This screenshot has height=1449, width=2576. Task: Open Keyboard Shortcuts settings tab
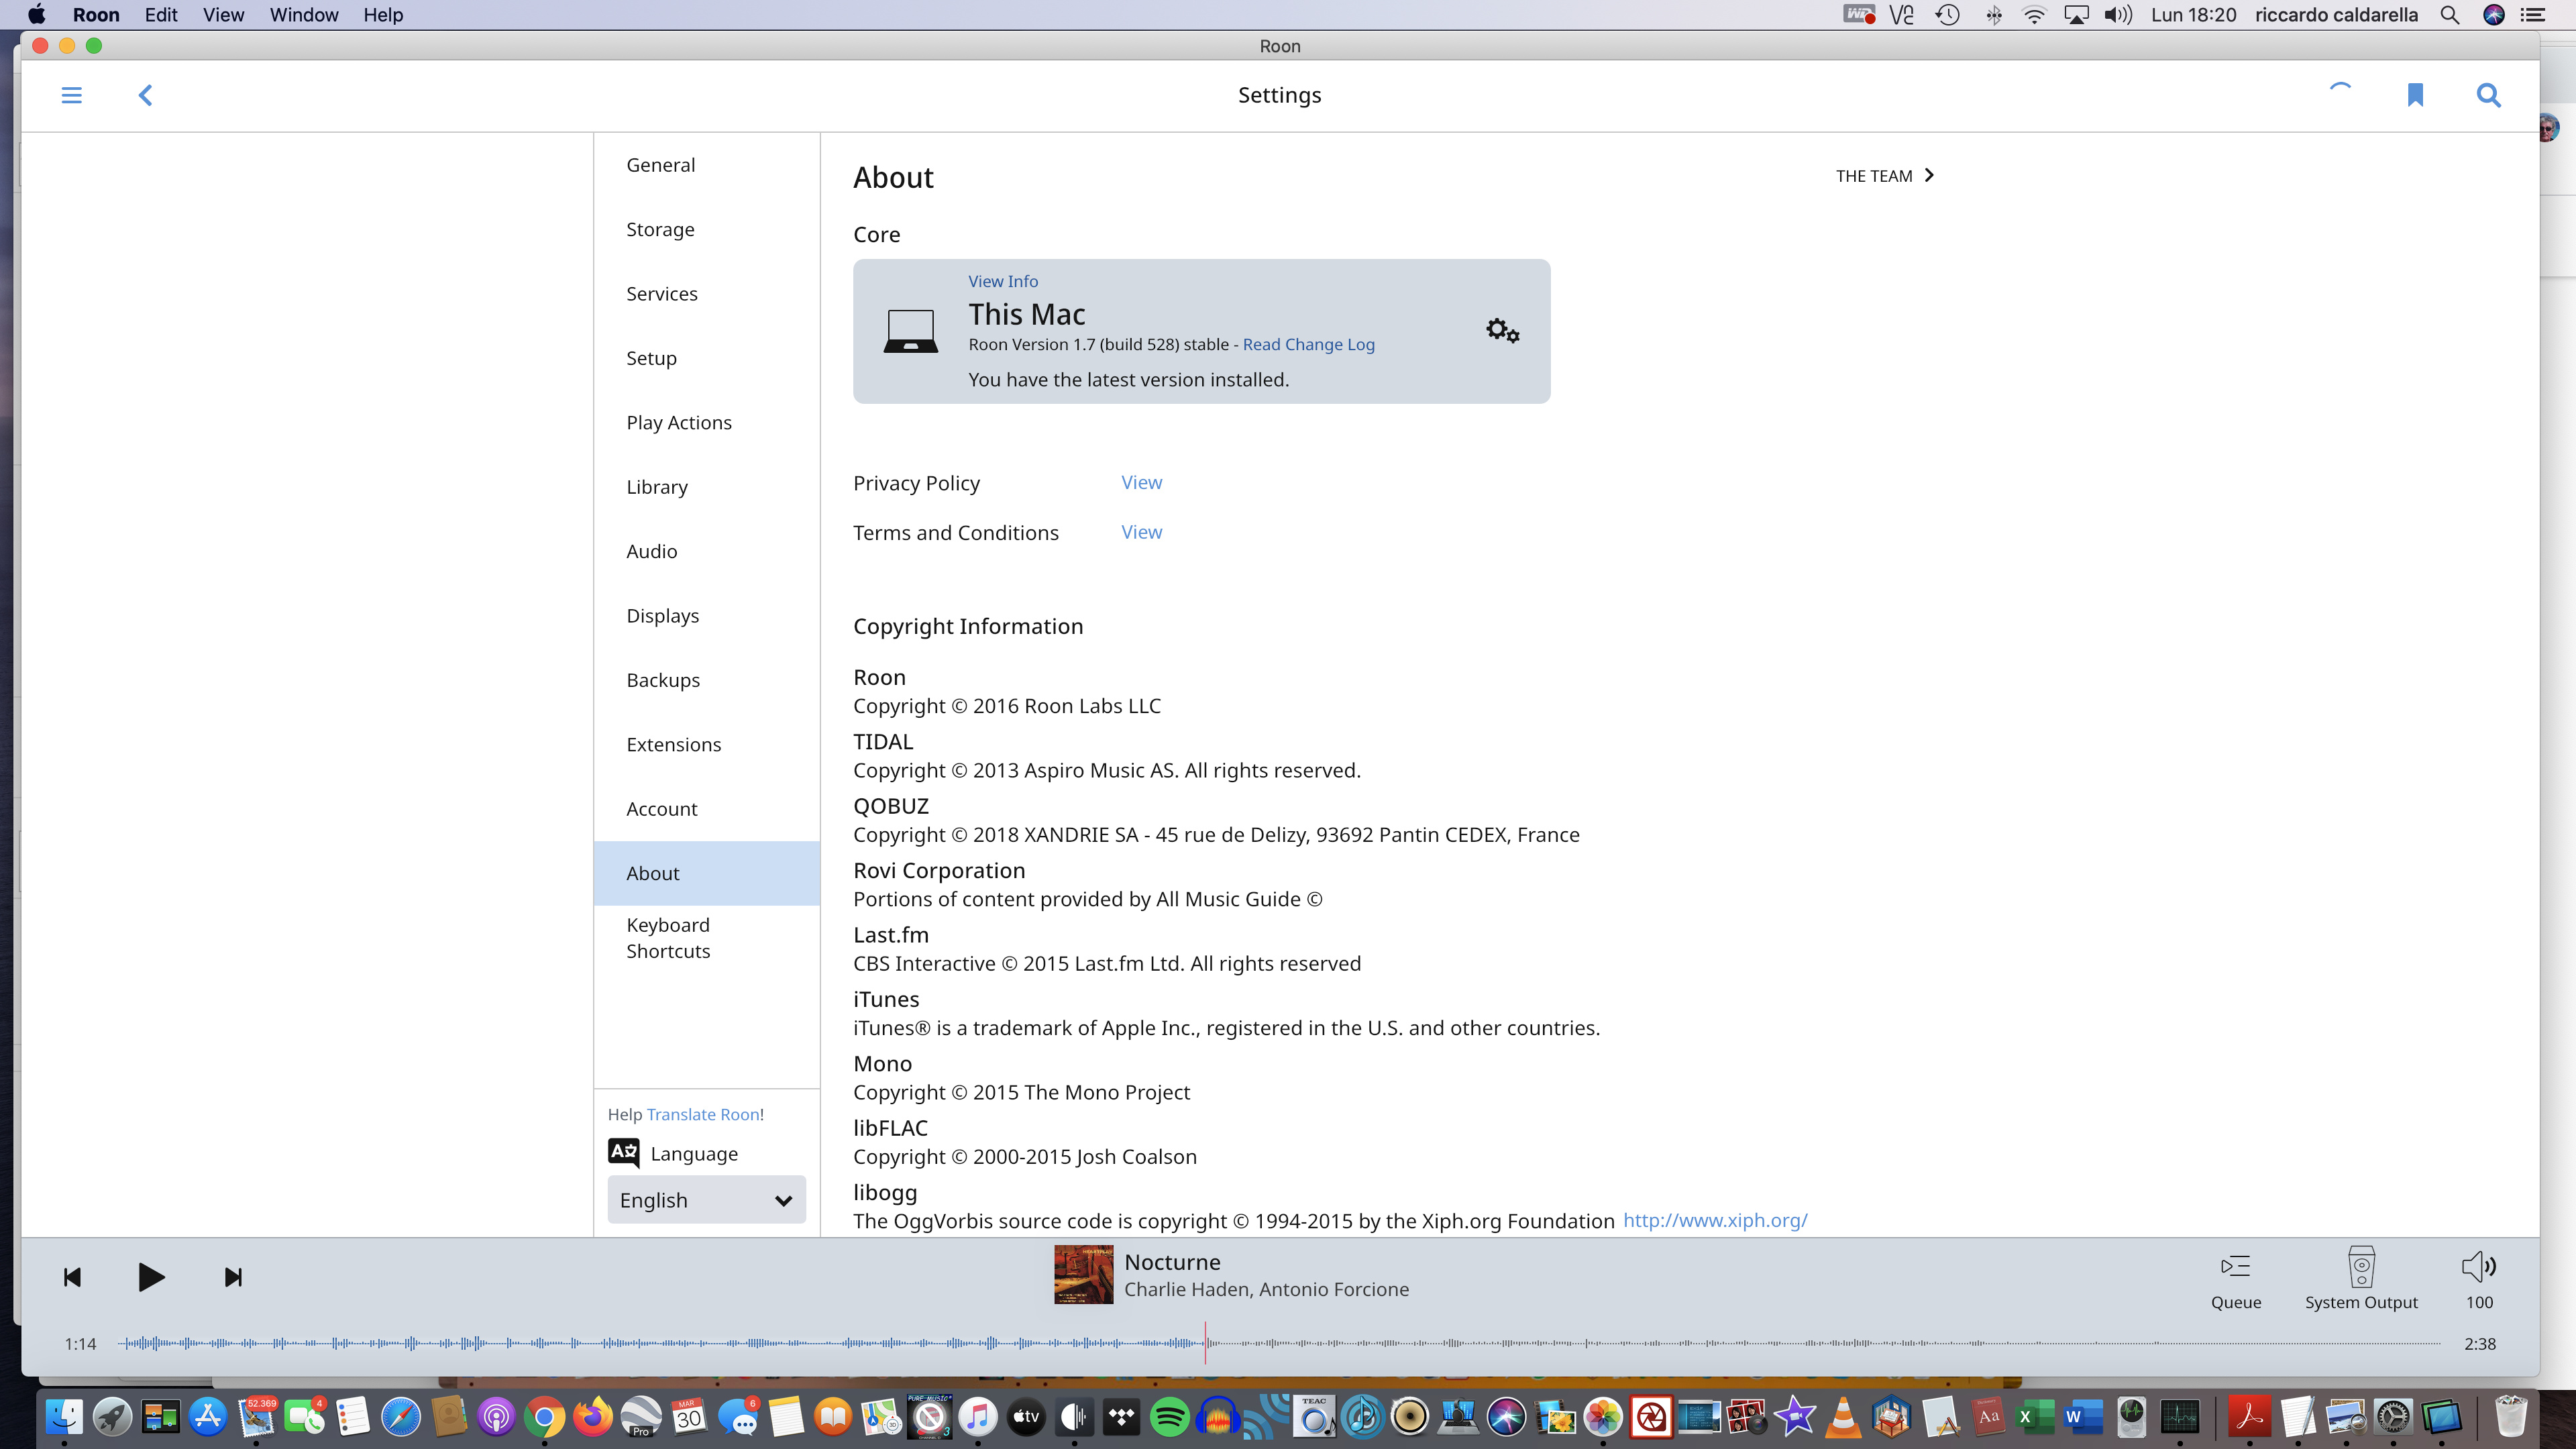tap(706, 938)
